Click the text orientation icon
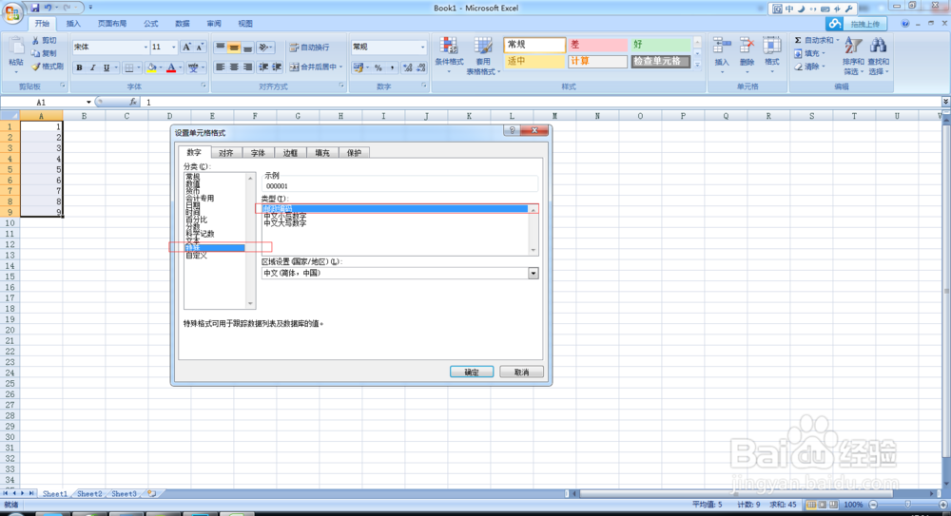 pyautogui.click(x=263, y=48)
